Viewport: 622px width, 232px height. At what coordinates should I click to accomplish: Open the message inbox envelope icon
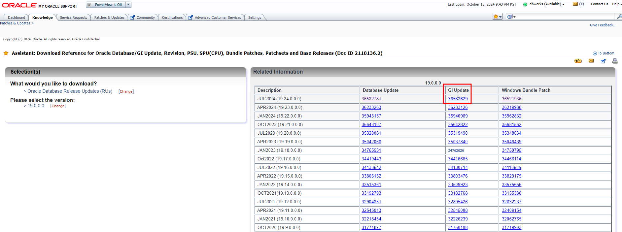pyautogui.click(x=575, y=4)
